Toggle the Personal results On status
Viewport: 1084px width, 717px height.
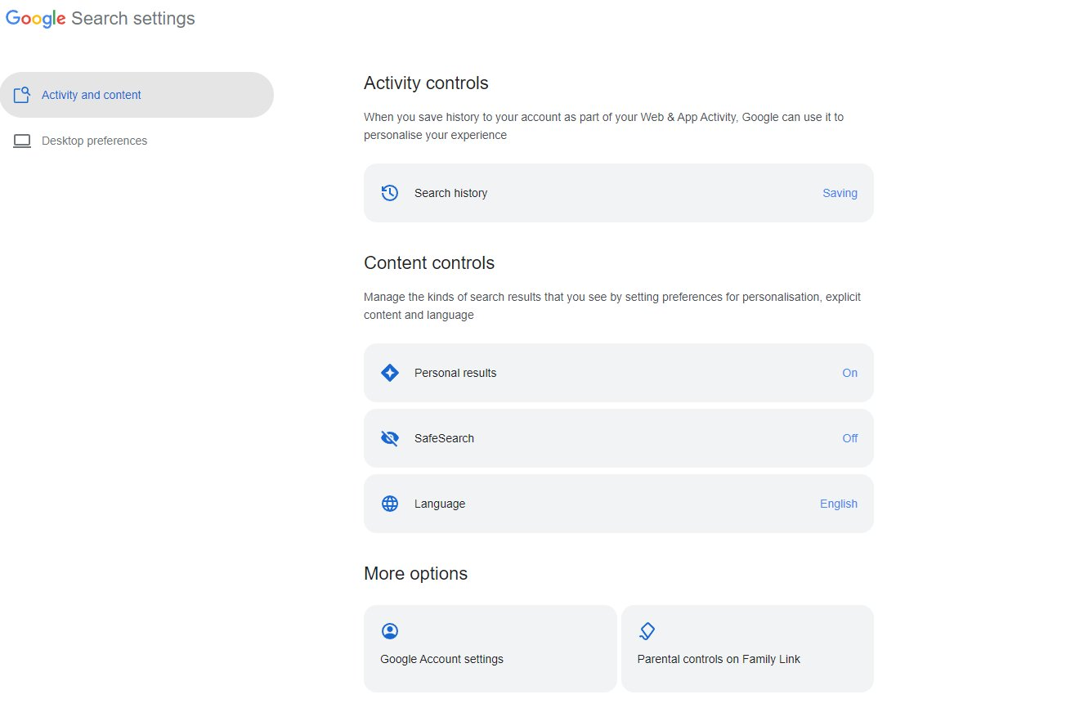[849, 373]
